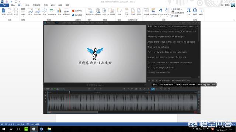
Task: Open the 文件 (File) tab
Action: [x=4, y=5]
